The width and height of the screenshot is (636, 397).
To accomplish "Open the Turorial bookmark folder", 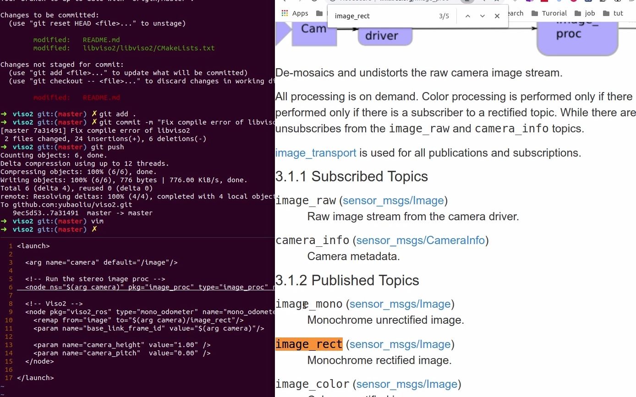I will click(x=549, y=13).
